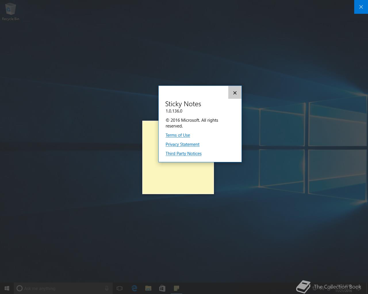Click the Cortana 'Ask me anything' search box
Viewport: 368px width, 294px height.
tap(63, 288)
